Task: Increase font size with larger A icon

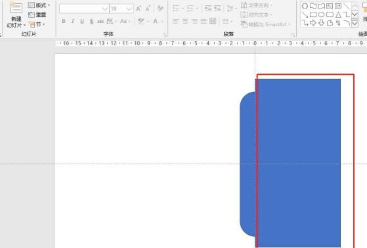Action: [139, 9]
